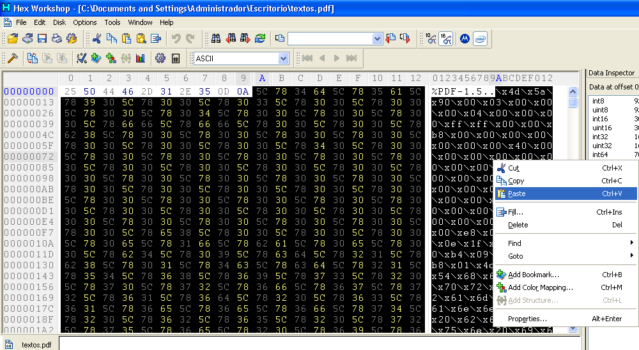This screenshot has width=639, height=350.
Task: Toggle Motorola byte order
Action: click(x=465, y=39)
